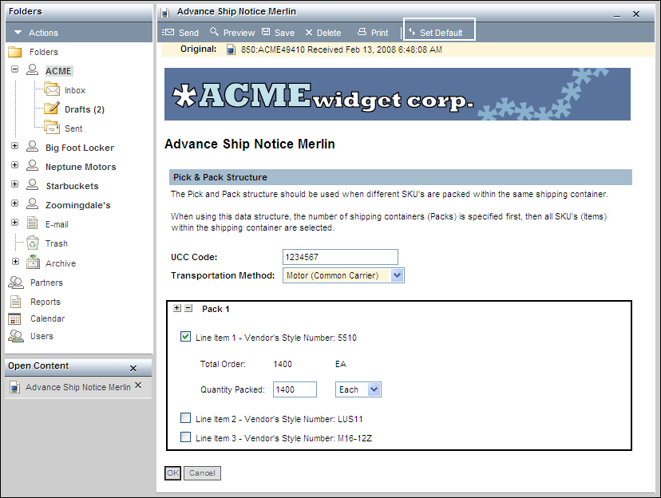This screenshot has width=661, height=498.
Task: Check Line Item 3 style M16-12Z checkbox
Action: pos(185,437)
